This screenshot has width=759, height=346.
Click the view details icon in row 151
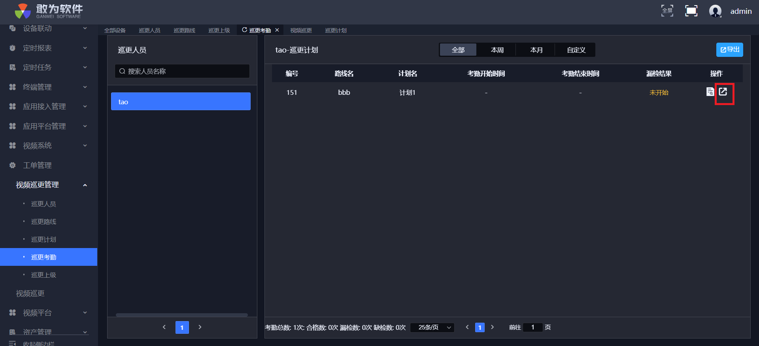tap(710, 92)
